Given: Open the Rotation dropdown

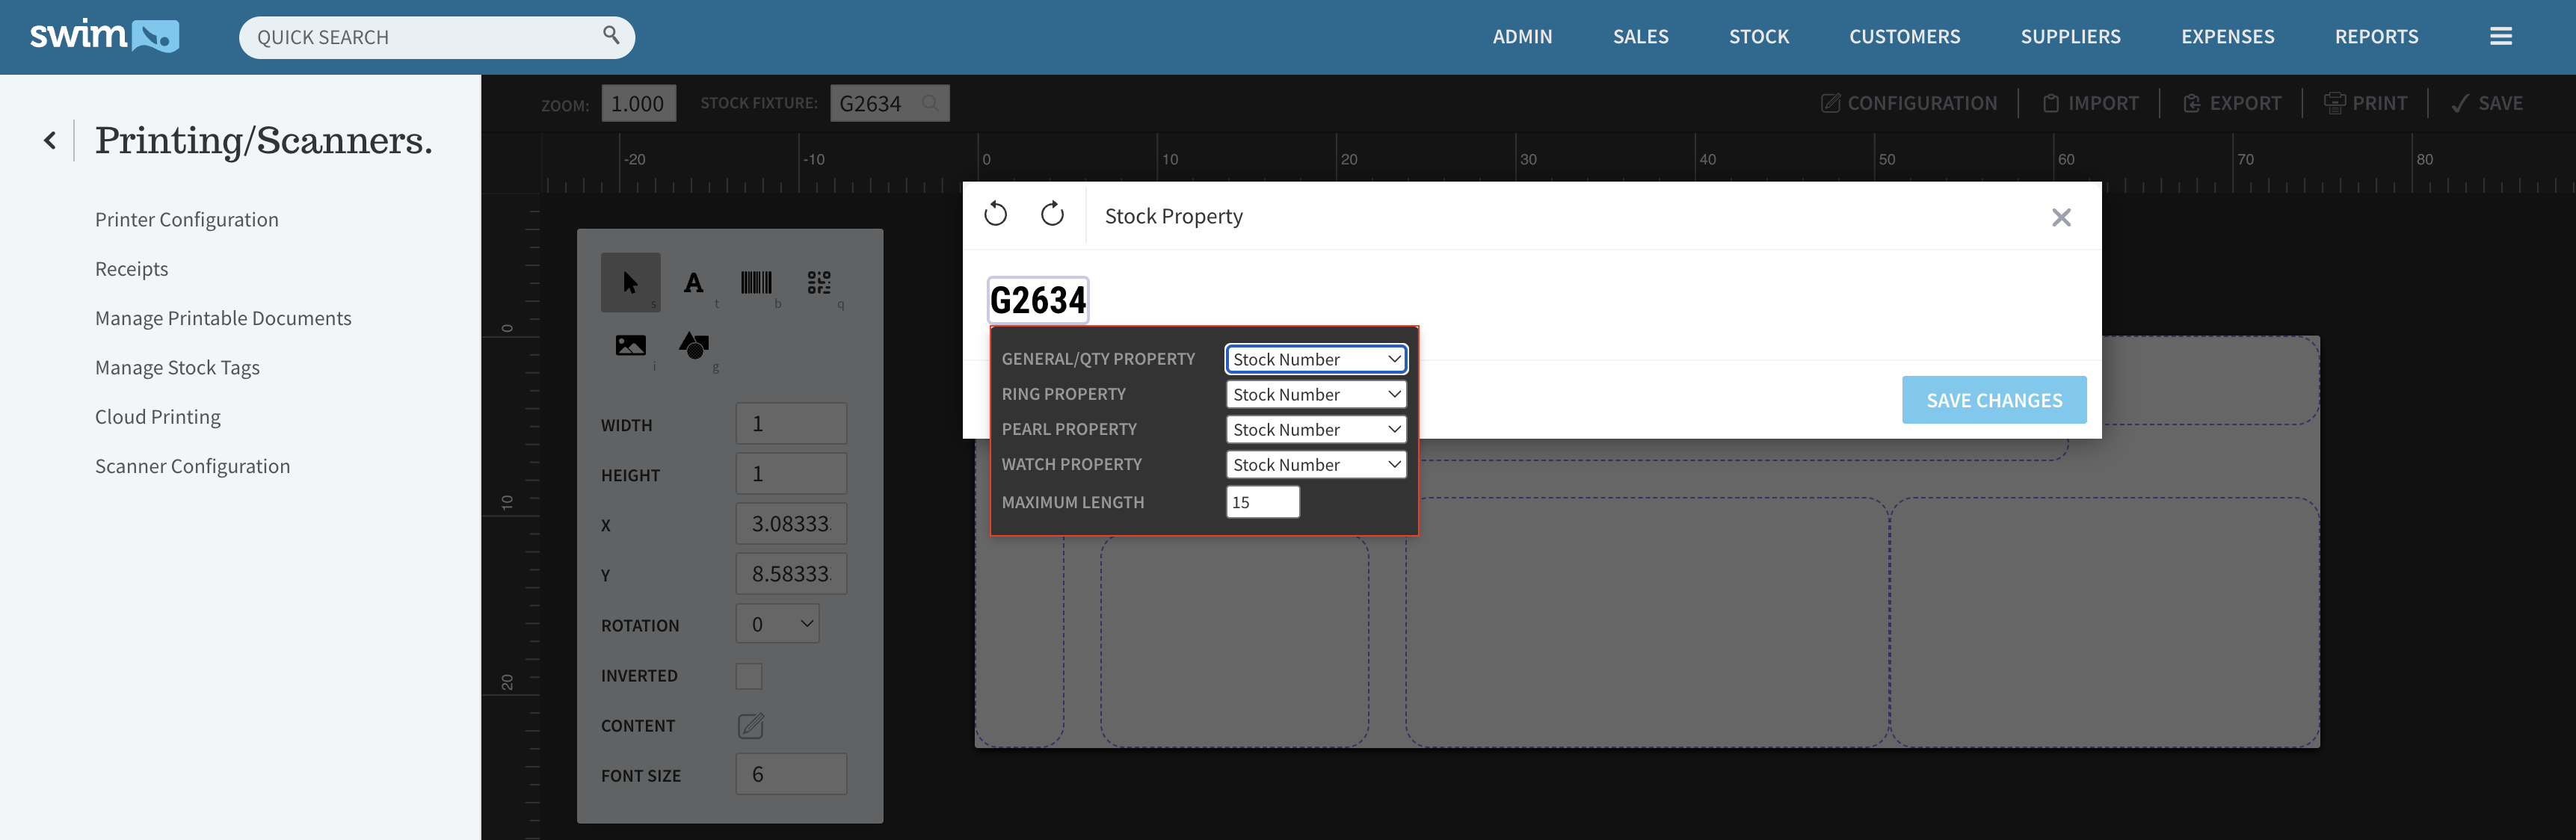Looking at the screenshot, I should pyautogui.click(x=777, y=624).
